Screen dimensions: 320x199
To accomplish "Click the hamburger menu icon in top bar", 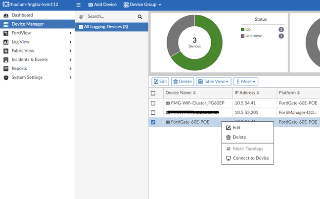I will pos(79,5).
